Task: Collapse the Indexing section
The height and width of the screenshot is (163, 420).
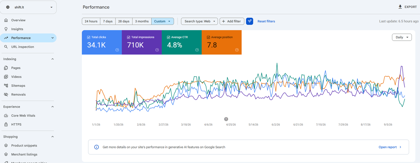Action: point(52,59)
